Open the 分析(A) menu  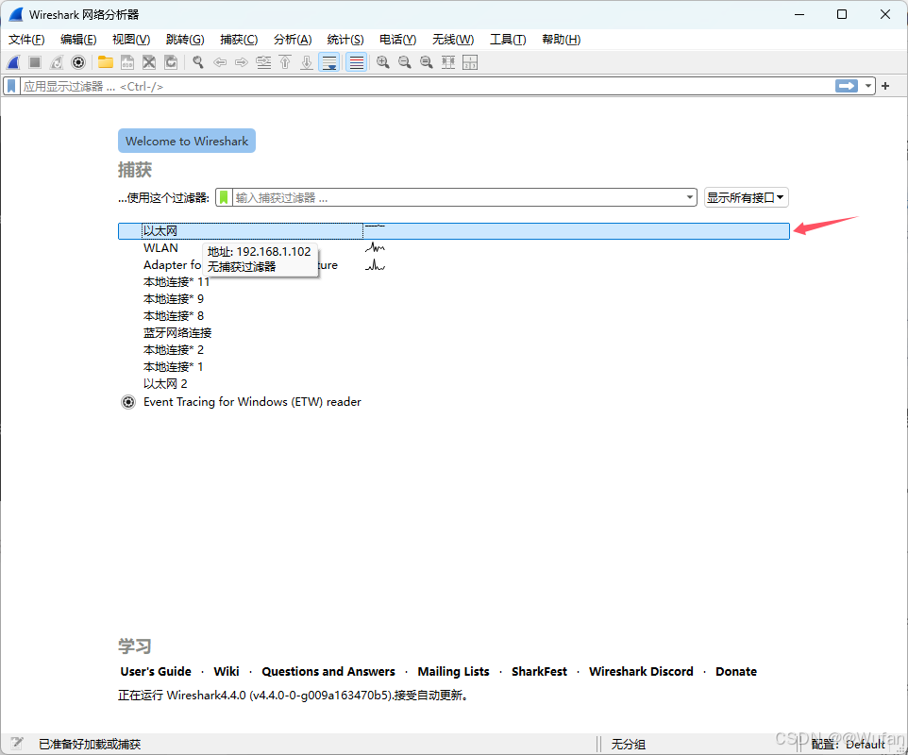click(293, 40)
